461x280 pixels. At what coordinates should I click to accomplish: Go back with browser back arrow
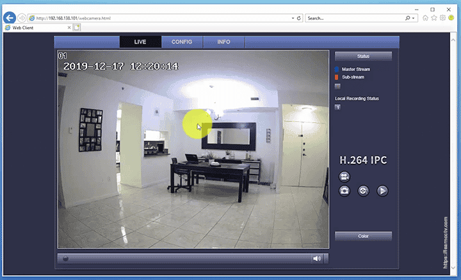click(x=9, y=18)
